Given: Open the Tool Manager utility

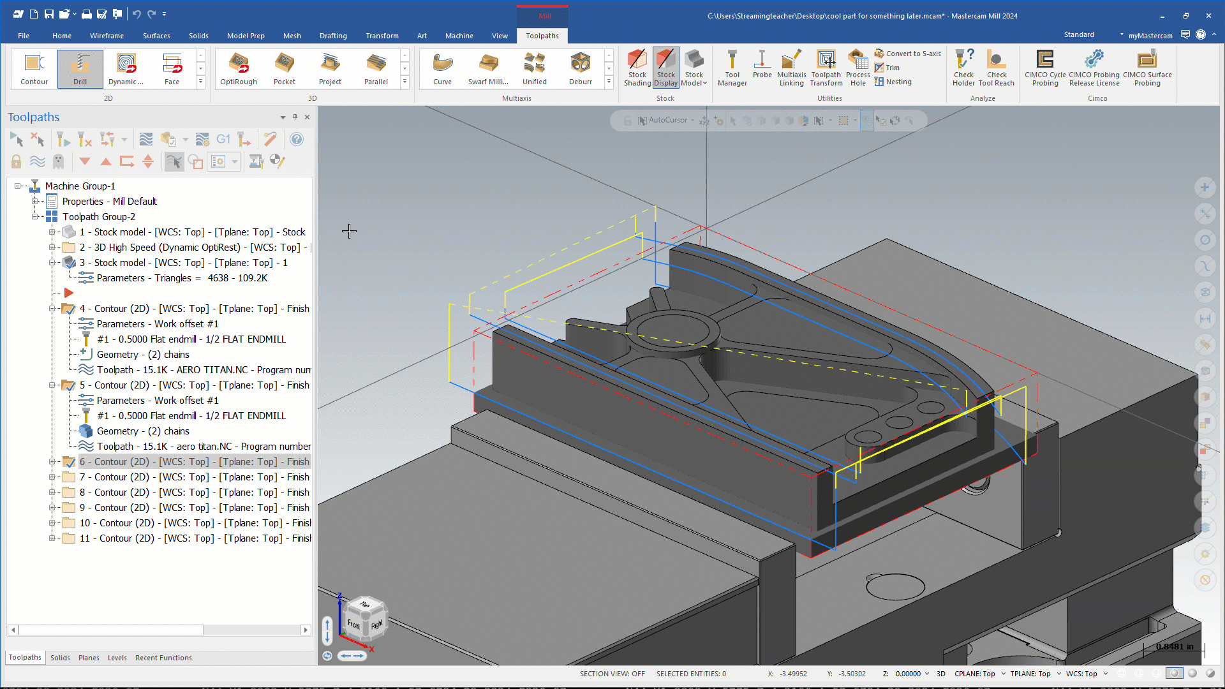Looking at the screenshot, I should pos(732,68).
